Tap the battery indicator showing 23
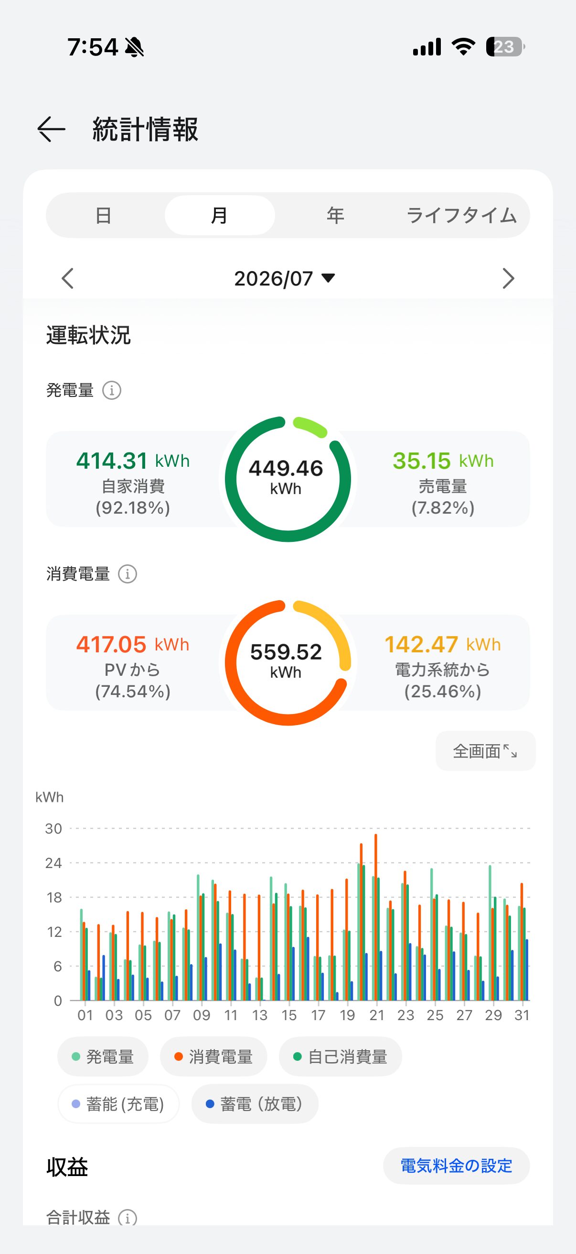Viewport: 576px width, 1254px height. point(505,47)
